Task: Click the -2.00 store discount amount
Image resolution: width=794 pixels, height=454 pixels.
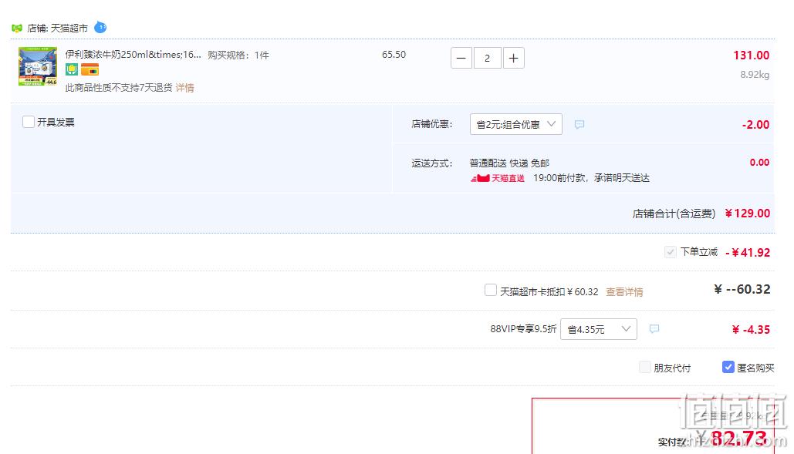Action: point(755,125)
